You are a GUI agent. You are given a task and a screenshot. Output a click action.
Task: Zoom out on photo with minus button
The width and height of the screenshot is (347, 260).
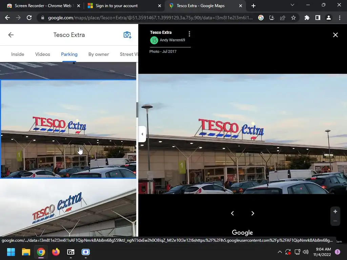click(335, 221)
